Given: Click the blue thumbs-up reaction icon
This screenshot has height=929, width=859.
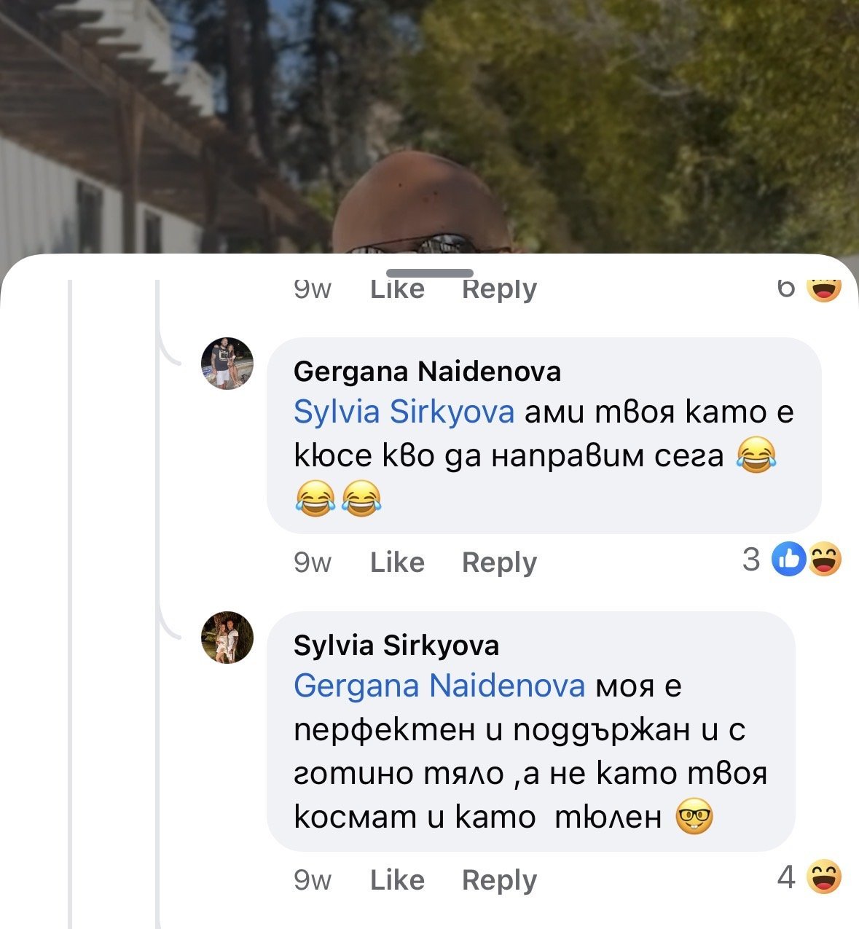Looking at the screenshot, I should [788, 560].
